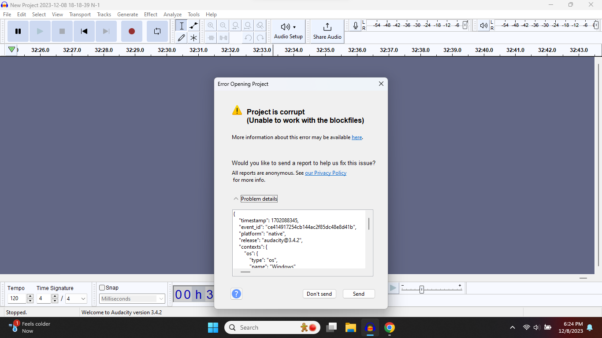Click the blue help question icon

pyautogui.click(x=237, y=294)
